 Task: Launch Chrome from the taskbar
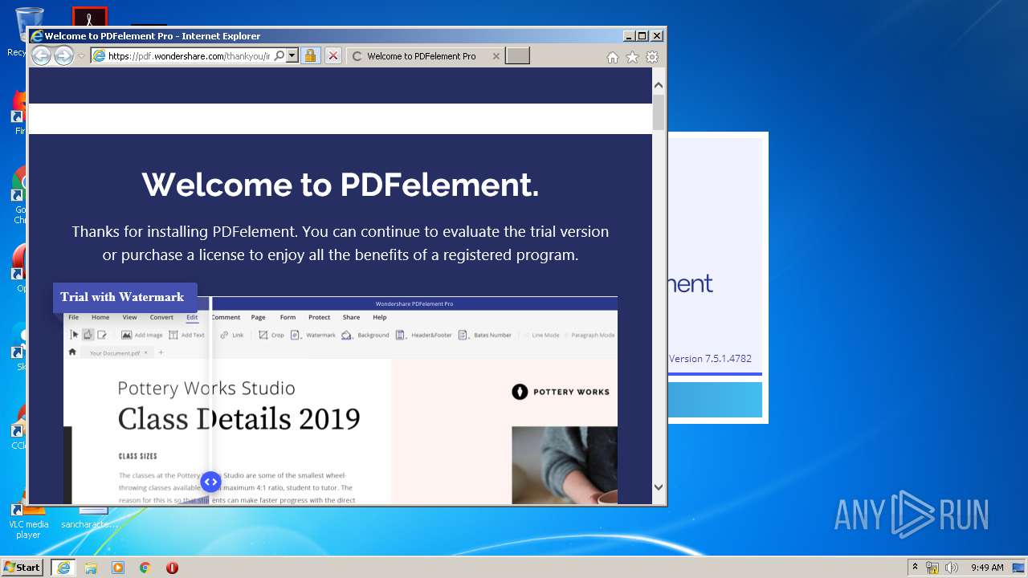[145, 568]
